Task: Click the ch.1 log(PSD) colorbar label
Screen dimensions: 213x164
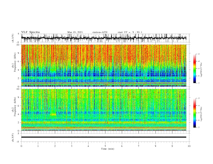Action: pyautogui.click(x=201, y=70)
